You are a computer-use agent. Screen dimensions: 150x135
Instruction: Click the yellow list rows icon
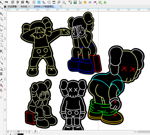pyautogui.click(x=85, y=2)
